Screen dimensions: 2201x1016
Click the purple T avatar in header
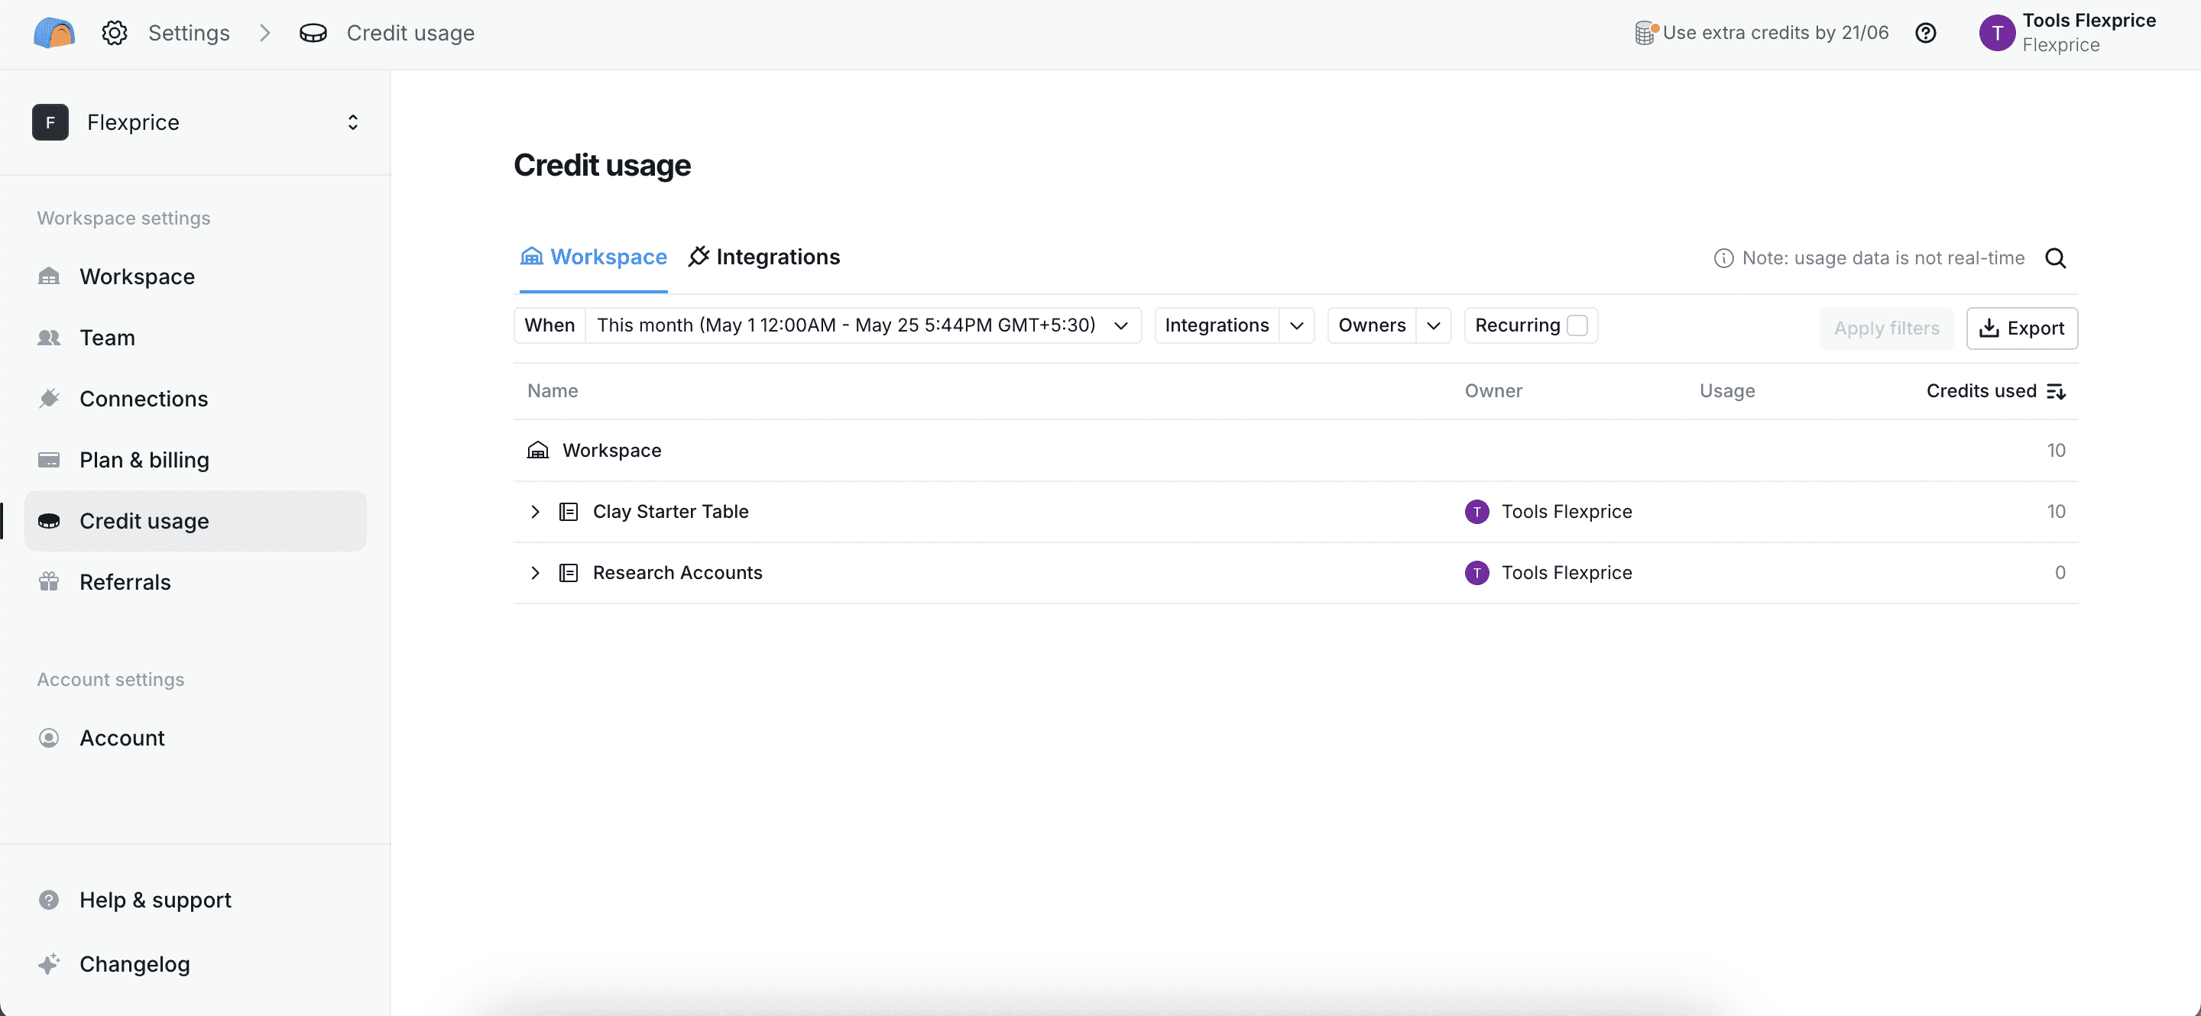[x=1997, y=32]
